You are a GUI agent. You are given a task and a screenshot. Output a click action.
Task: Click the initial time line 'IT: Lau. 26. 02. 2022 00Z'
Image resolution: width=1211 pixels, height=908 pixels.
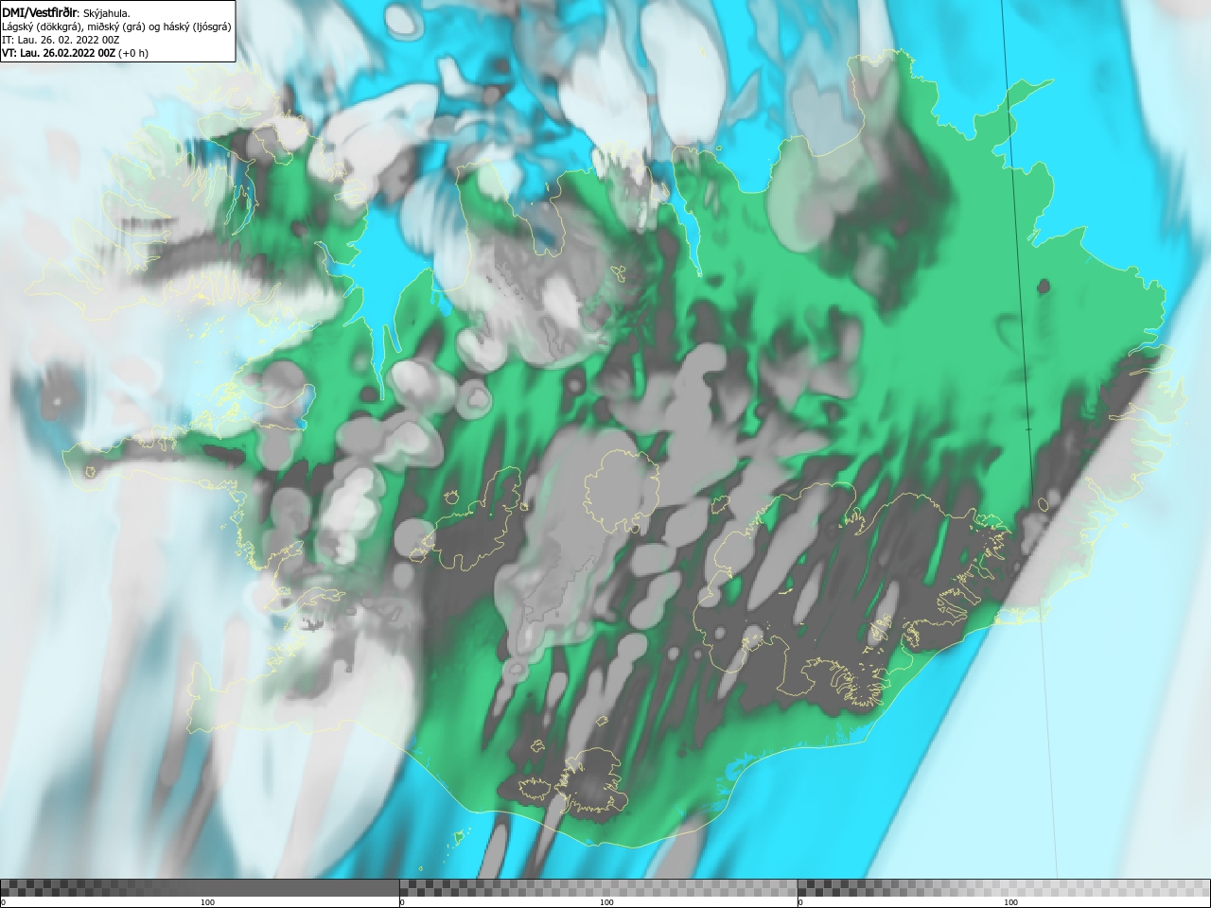[x=61, y=40]
